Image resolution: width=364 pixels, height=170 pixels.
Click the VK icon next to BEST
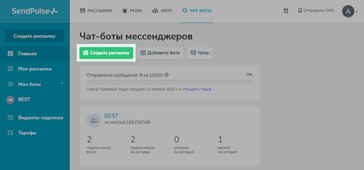coord(10,100)
